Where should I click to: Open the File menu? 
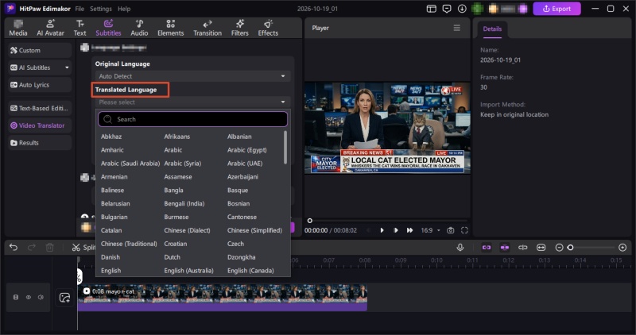79,9
